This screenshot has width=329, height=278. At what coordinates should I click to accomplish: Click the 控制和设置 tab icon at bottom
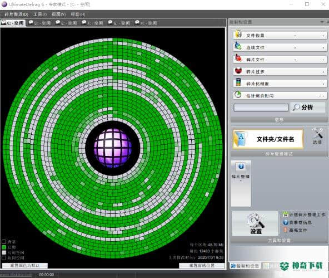coord(233,266)
